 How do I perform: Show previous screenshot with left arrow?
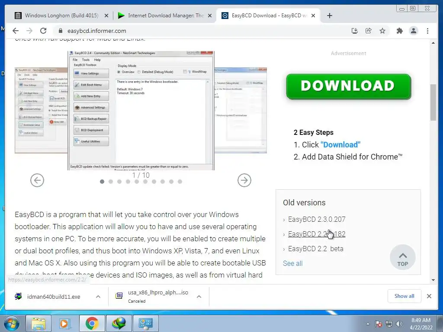tap(37, 180)
